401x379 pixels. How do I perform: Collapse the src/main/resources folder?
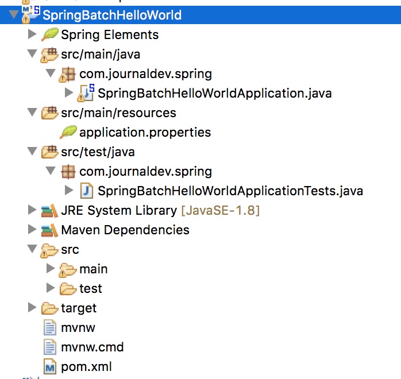(x=32, y=112)
